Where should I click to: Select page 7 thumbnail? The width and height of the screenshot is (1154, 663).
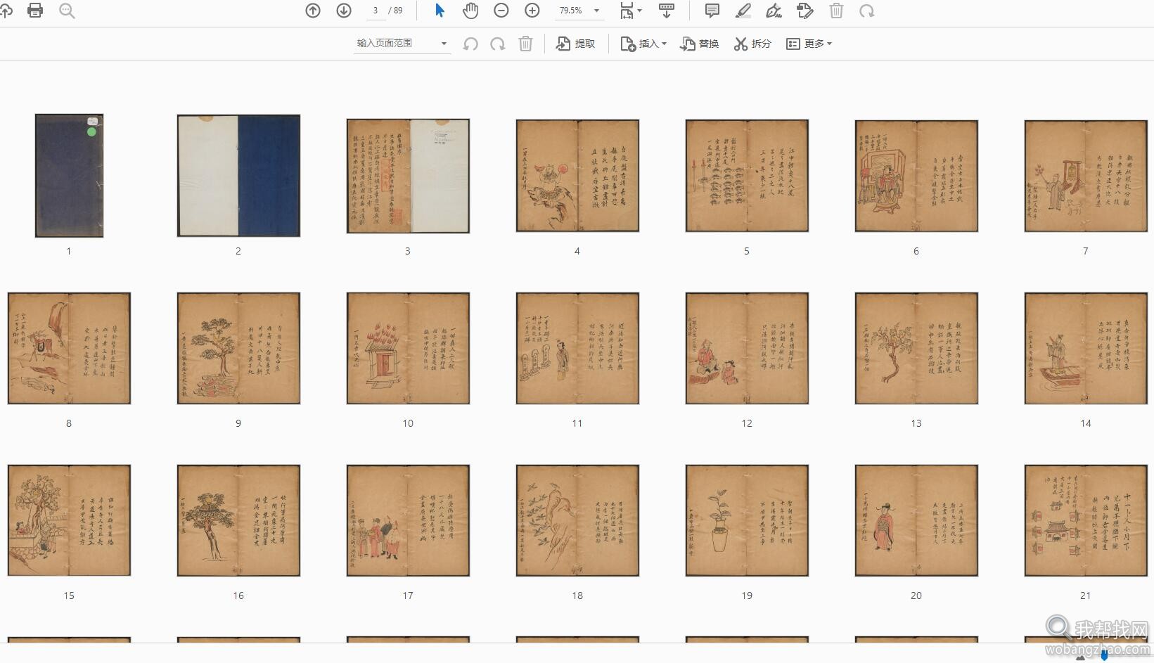1086,176
